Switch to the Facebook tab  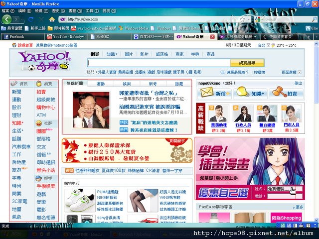pyautogui.click(x=23, y=36)
